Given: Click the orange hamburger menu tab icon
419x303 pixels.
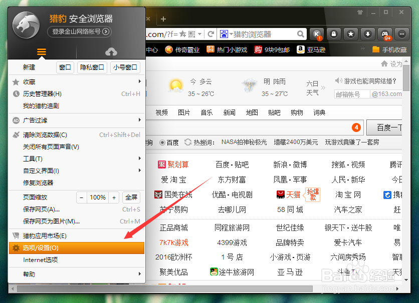Looking at the screenshot, I should click(42, 51).
